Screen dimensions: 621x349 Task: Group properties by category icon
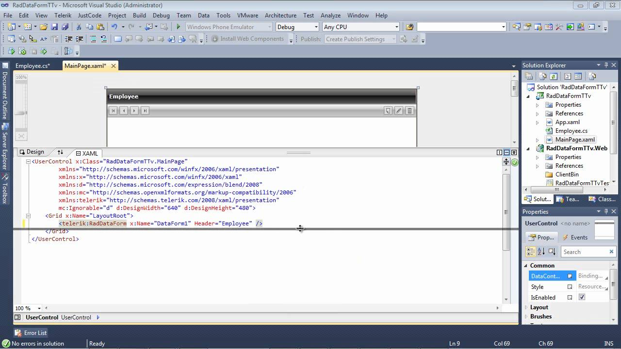coord(531,252)
